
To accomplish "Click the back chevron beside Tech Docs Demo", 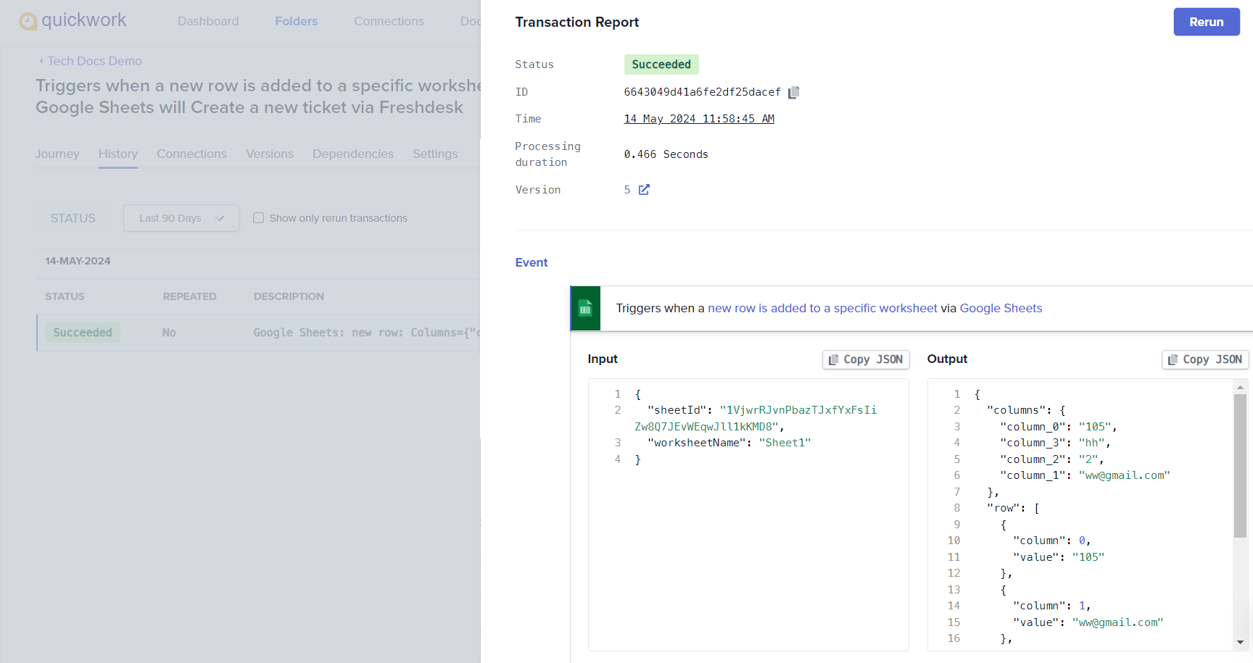I will 41,61.
